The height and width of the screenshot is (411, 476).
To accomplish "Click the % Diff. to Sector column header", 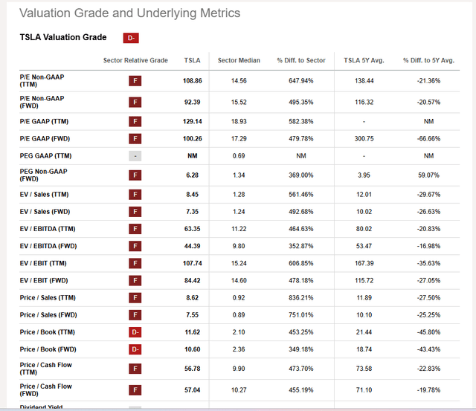I will (301, 60).
